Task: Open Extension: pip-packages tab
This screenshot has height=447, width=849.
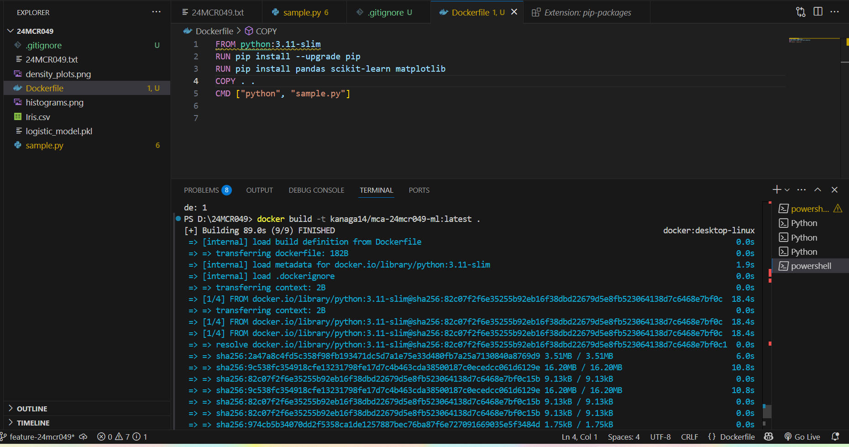Action: coord(587,12)
